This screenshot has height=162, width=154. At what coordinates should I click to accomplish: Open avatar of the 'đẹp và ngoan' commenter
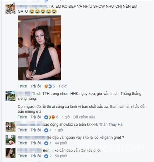tap(11, 140)
